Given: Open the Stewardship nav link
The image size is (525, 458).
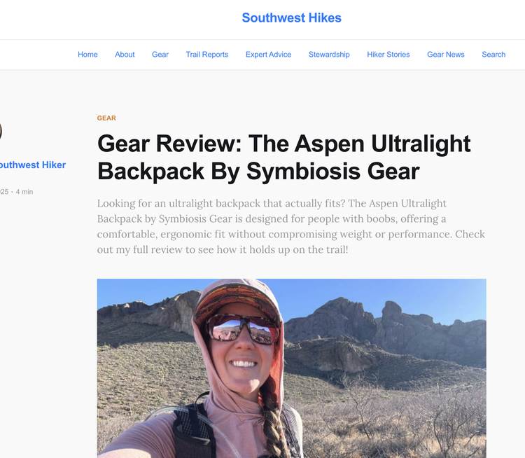Looking at the screenshot, I should pos(329,55).
